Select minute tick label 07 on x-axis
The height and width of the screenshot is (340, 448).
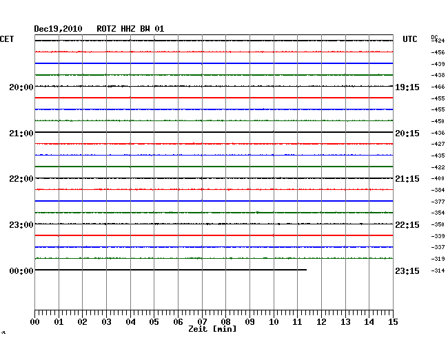[x=202, y=322]
